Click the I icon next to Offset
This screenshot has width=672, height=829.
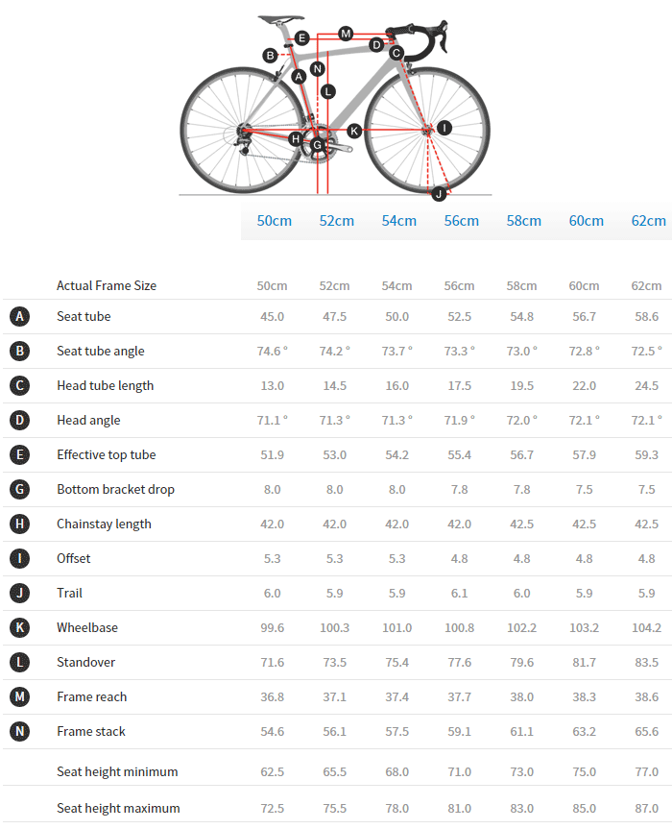coord(19,558)
